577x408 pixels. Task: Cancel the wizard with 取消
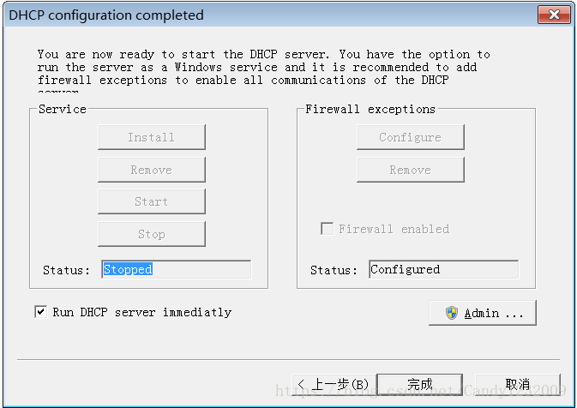click(x=518, y=384)
